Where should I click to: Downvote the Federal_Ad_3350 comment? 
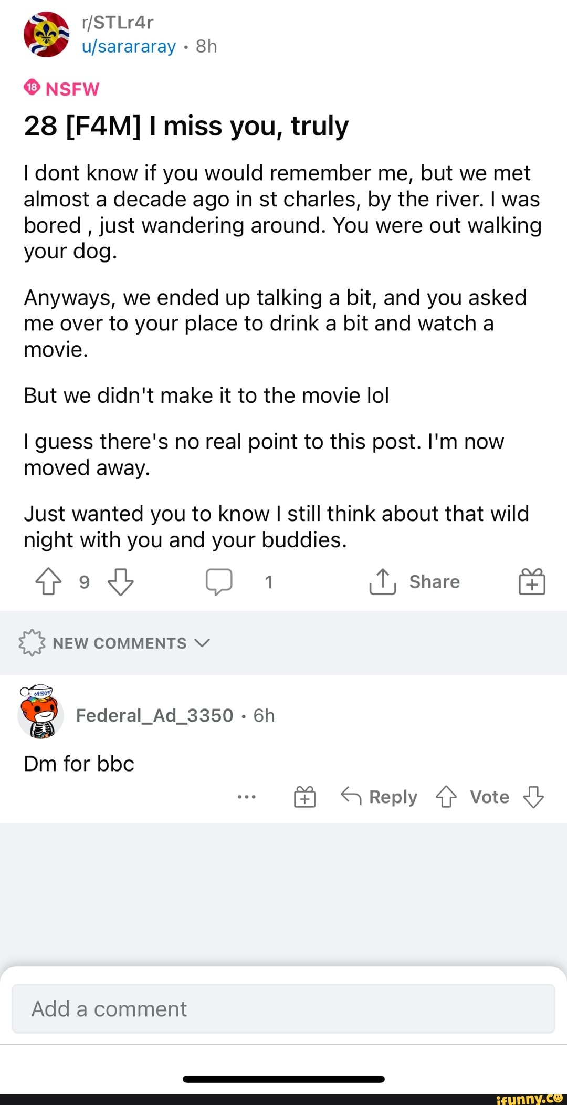(x=533, y=797)
